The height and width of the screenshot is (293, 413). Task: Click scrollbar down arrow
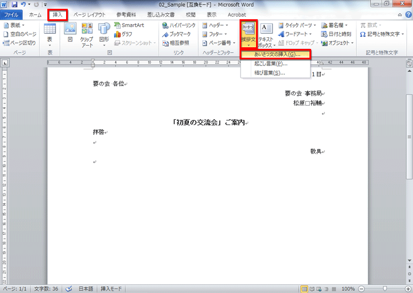[409, 261]
